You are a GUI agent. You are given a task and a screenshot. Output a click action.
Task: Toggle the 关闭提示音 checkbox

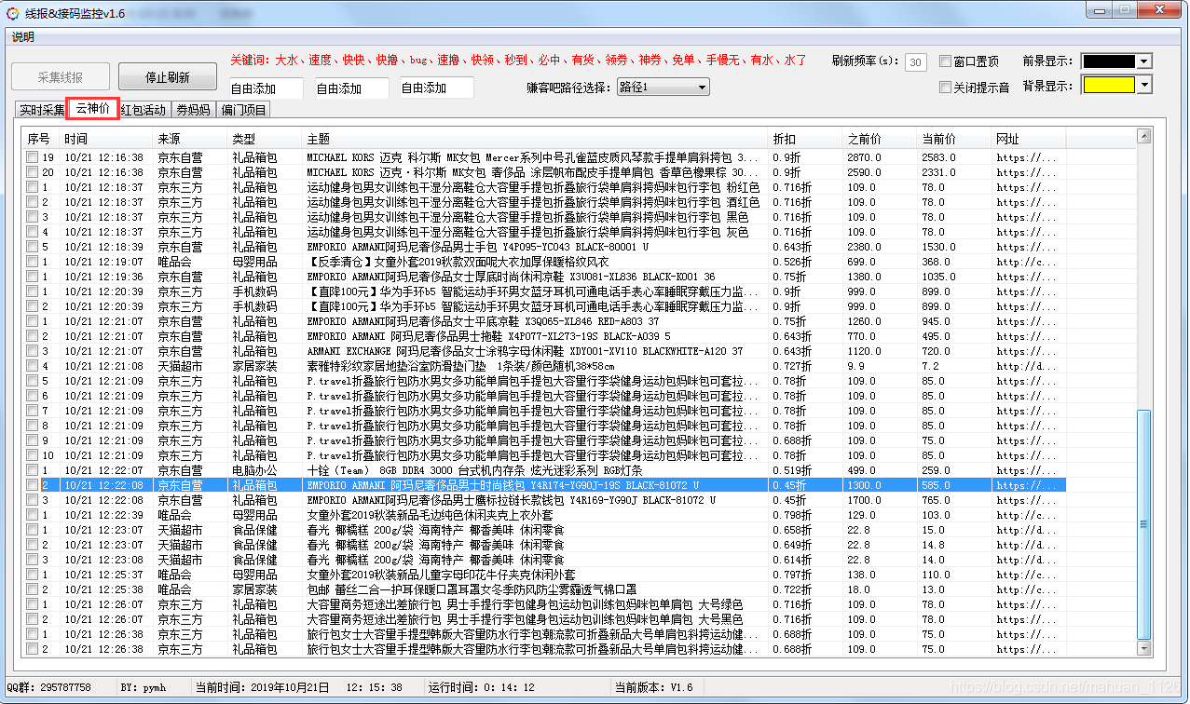pyautogui.click(x=945, y=88)
